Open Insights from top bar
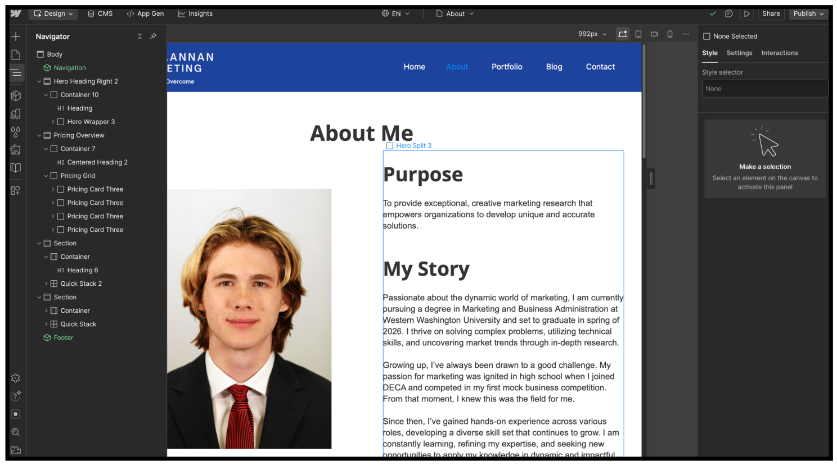The width and height of the screenshot is (837, 466). click(195, 13)
